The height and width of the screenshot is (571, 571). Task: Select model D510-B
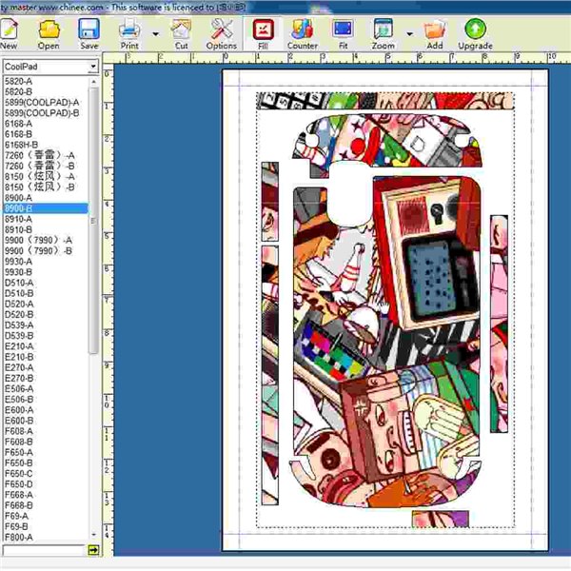click(19, 293)
